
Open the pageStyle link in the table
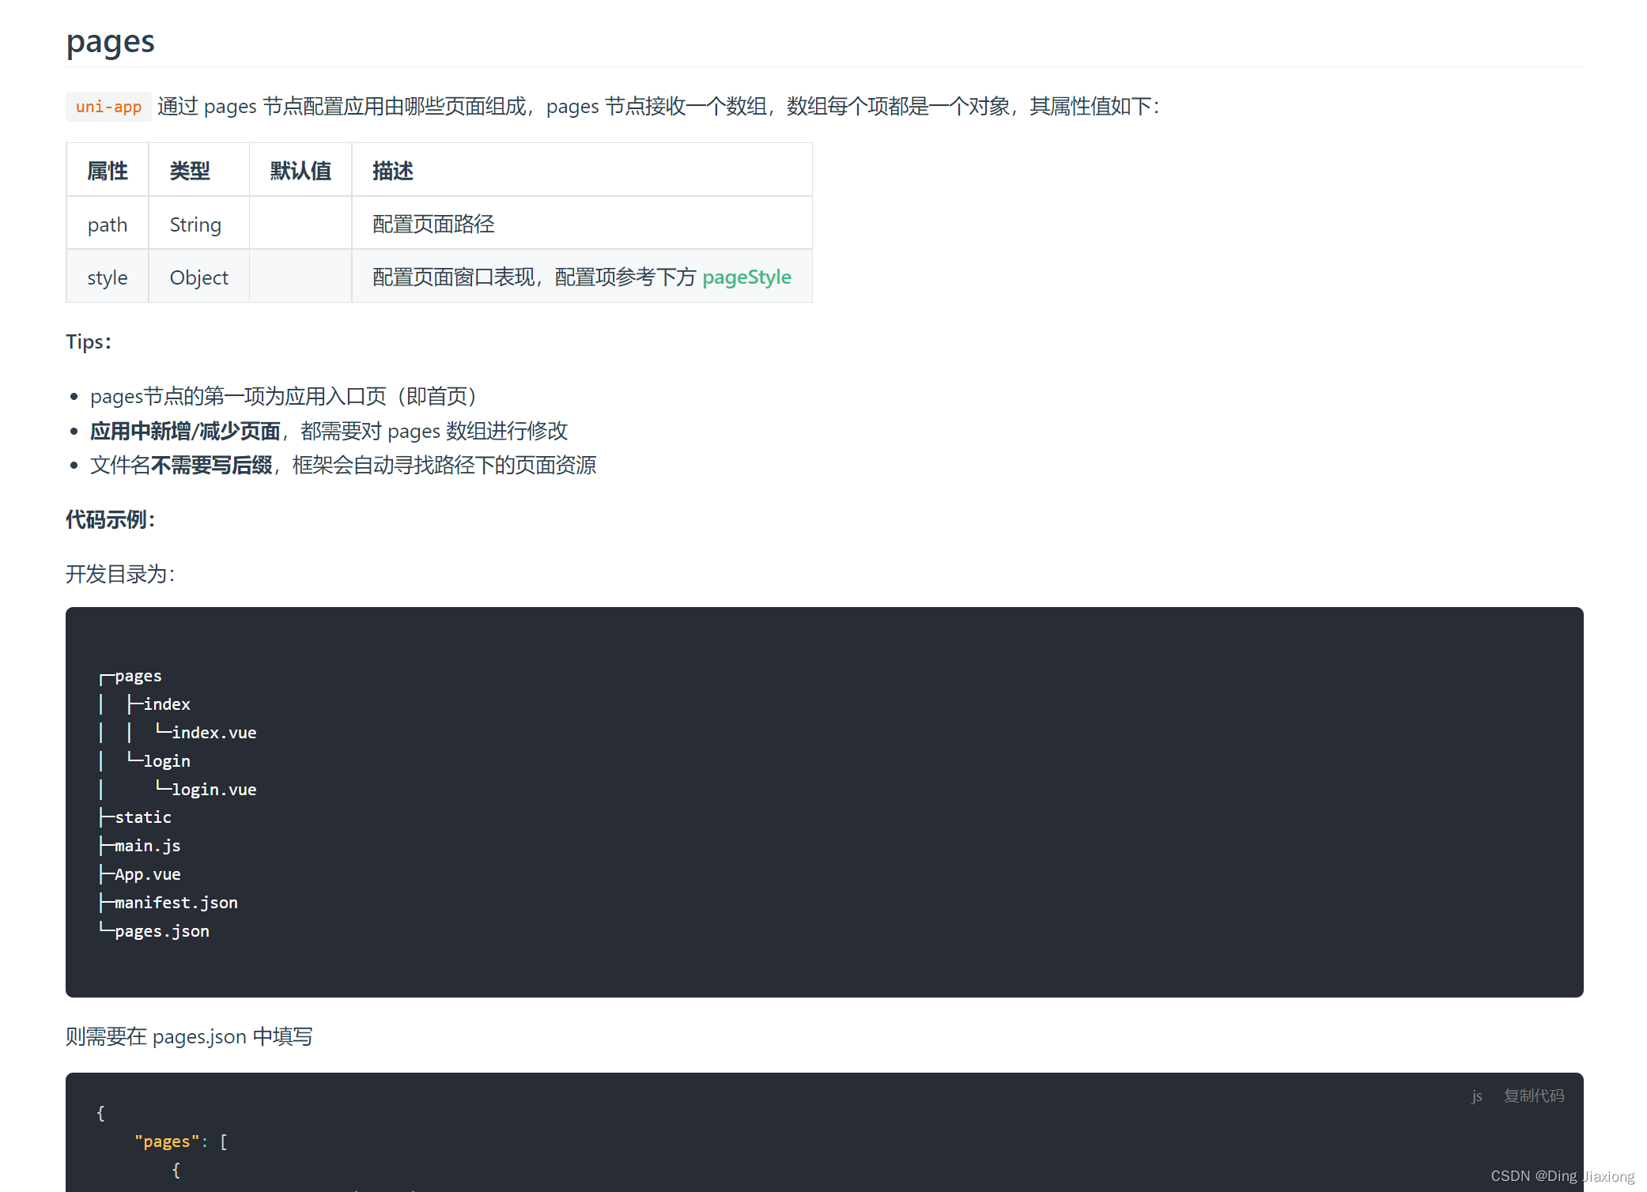746,277
